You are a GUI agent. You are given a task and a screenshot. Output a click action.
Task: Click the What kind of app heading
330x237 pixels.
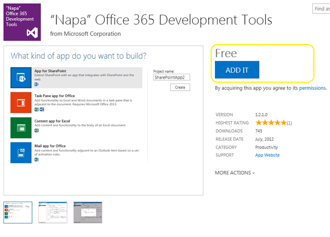point(78,56)
